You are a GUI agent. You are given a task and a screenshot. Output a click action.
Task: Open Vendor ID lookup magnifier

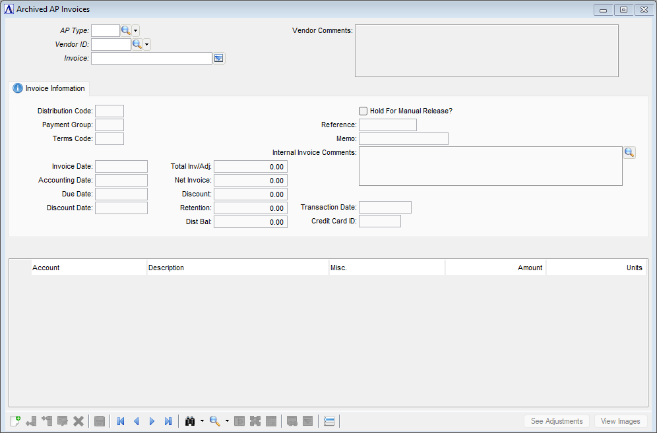137,44
